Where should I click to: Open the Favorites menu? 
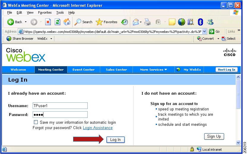[x=45, y=12]
